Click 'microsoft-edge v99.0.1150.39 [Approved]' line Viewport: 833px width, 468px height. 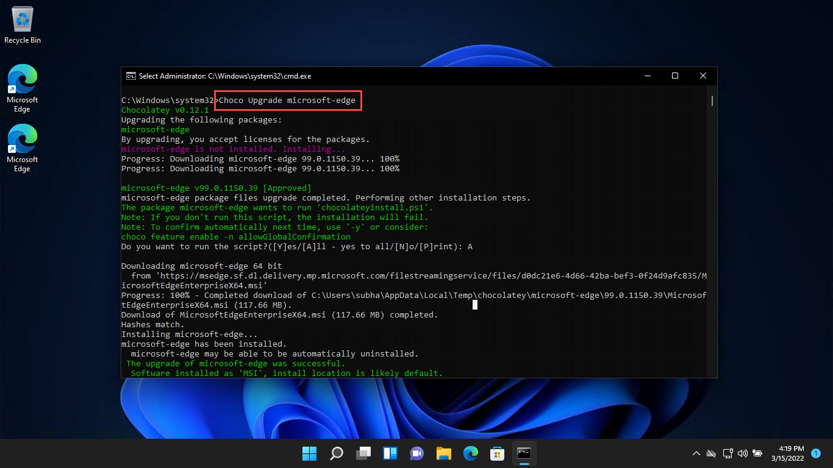click(x=216, y=188)
